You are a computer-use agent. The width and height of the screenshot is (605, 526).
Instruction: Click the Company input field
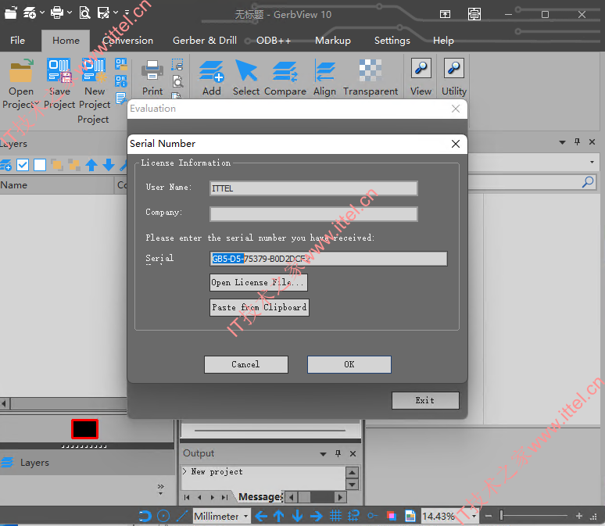click(313, 214)
